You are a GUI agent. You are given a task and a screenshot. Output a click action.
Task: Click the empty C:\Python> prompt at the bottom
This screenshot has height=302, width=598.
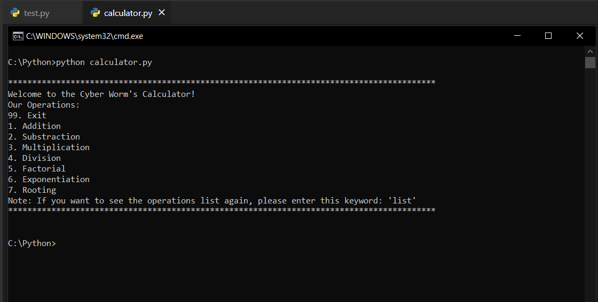tap(32, 243)
